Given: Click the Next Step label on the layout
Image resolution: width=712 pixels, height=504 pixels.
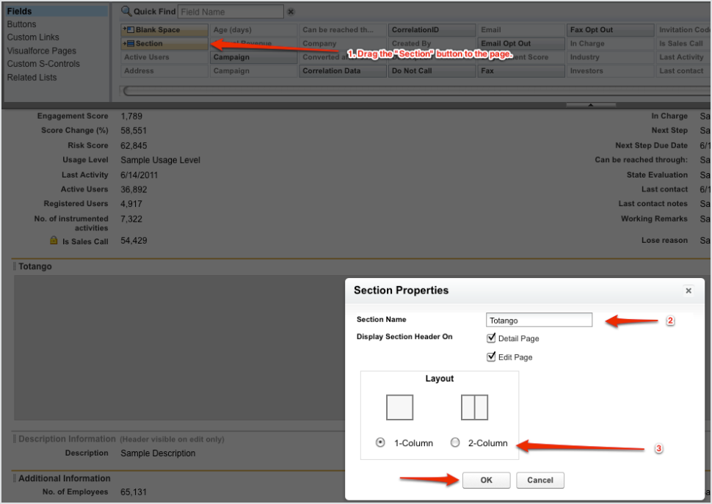Looking at the screenshot, I should (669, 130).
